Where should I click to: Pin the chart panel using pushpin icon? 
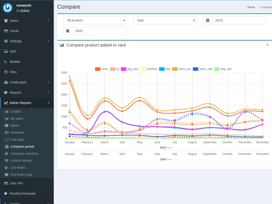tap(267, 45)
